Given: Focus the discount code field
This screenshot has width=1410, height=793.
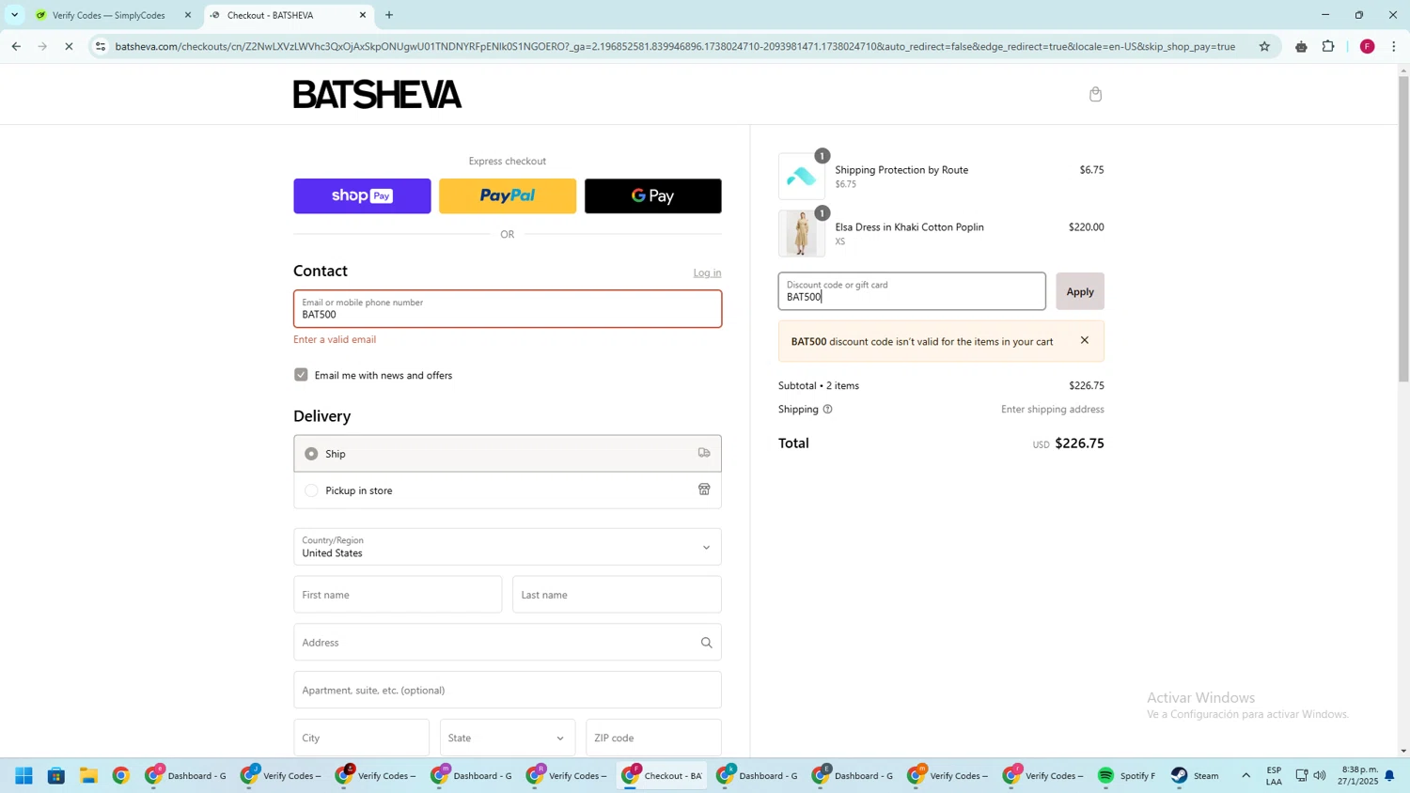Looking at the screenshot, I should 912,291.
